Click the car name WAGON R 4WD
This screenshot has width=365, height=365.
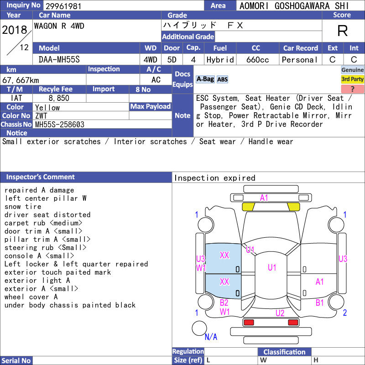[59, 26]
